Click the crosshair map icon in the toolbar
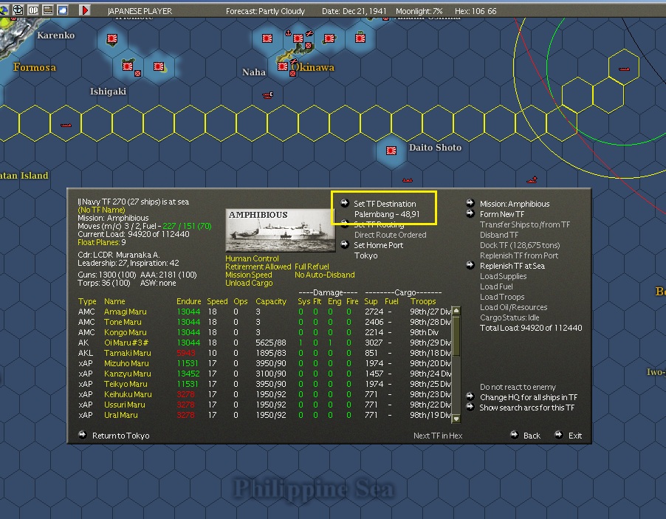The width and height of the screenshot is (666, 519). pyautogui.click(x=18, y=10)
